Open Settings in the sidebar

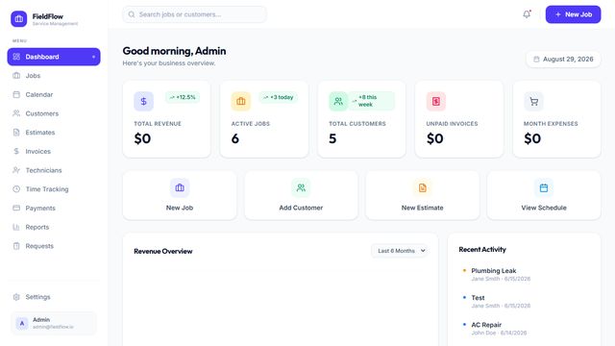point(54,297)
